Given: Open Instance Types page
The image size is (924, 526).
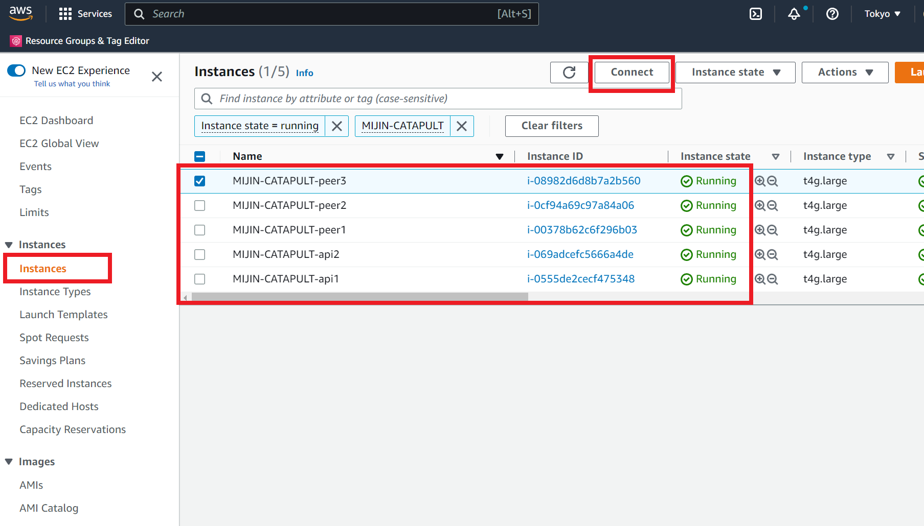Looking at the screenshot, I should point(55,292).
